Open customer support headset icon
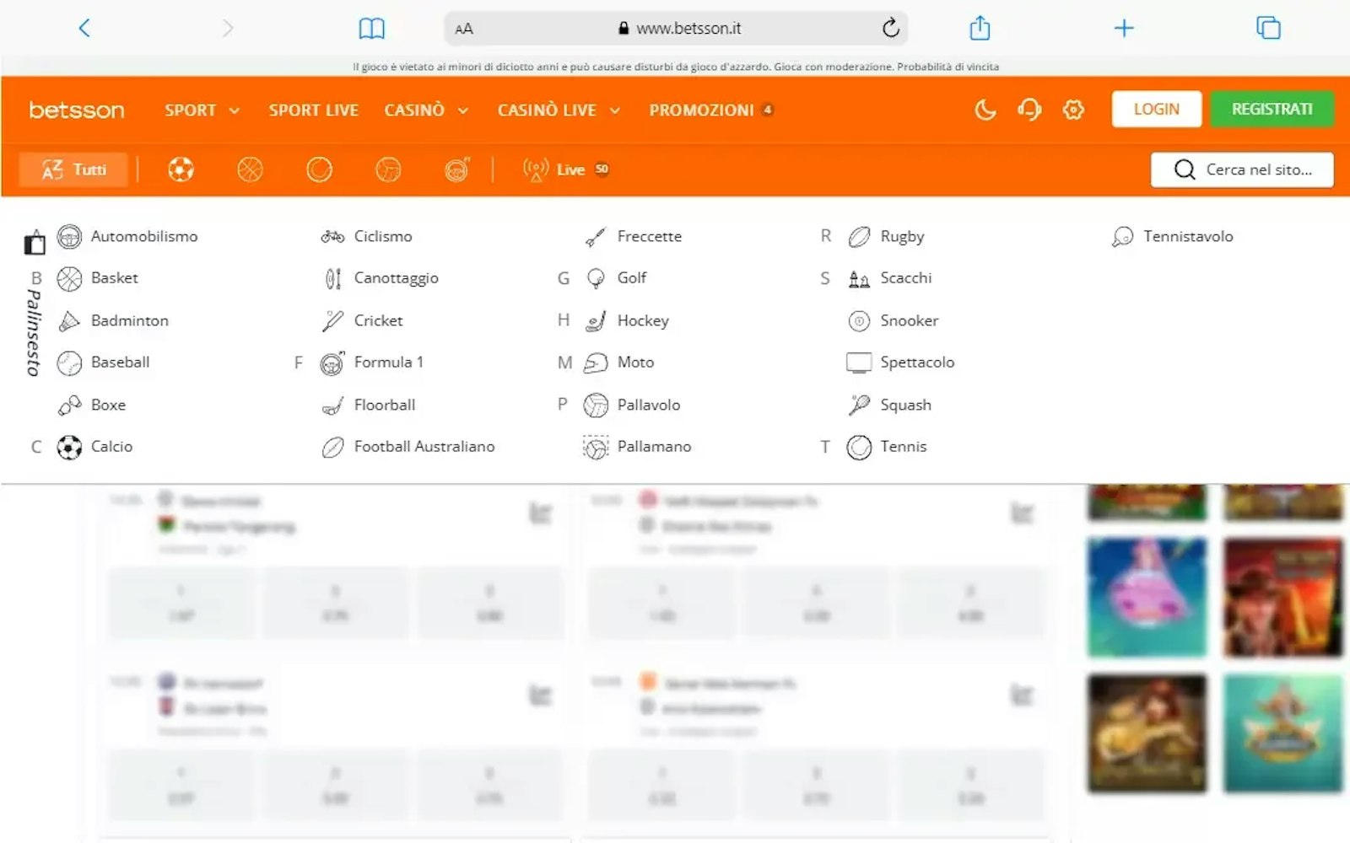Image resolution: width=1350 pixels, height=843 pixels. coord(1029,110)
